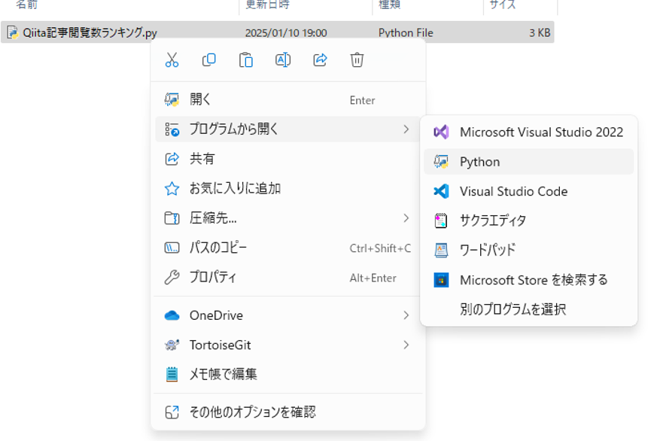Open the TortoiseGit submenu entry

(x=287, y=345)
